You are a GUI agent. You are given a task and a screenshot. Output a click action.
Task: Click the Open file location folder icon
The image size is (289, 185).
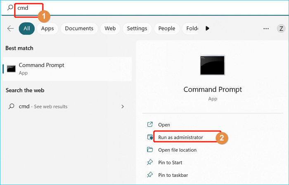150,150
